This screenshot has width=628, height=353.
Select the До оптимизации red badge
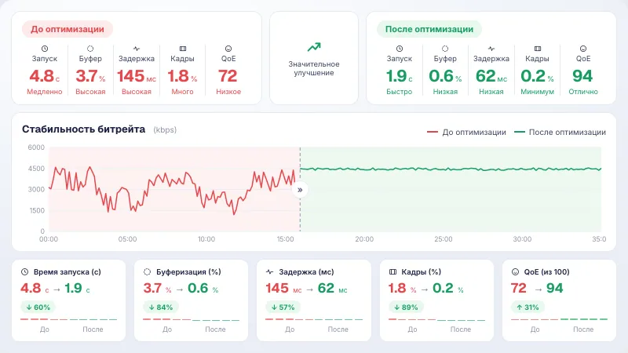click(x=68, y=29)
